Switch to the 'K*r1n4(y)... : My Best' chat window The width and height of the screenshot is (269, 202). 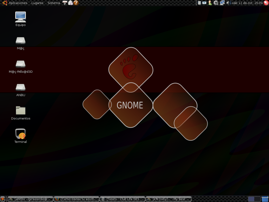point(168,199)
